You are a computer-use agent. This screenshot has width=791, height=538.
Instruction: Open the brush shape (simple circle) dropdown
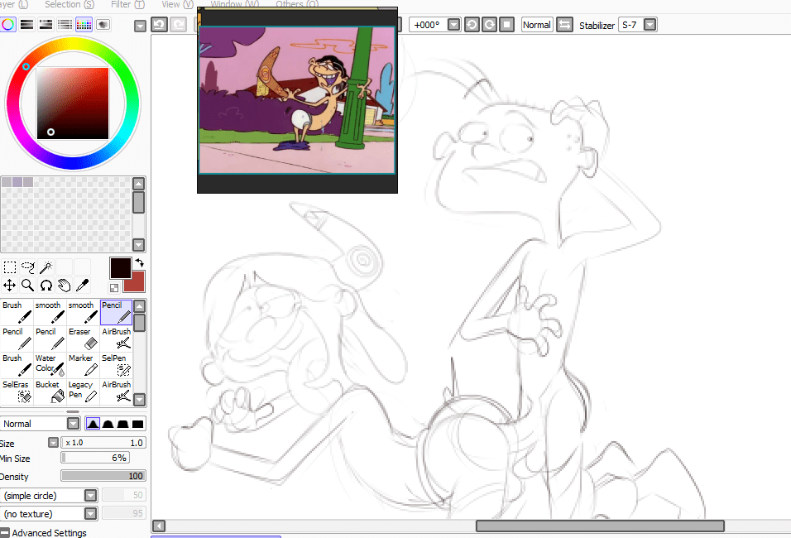90,495
